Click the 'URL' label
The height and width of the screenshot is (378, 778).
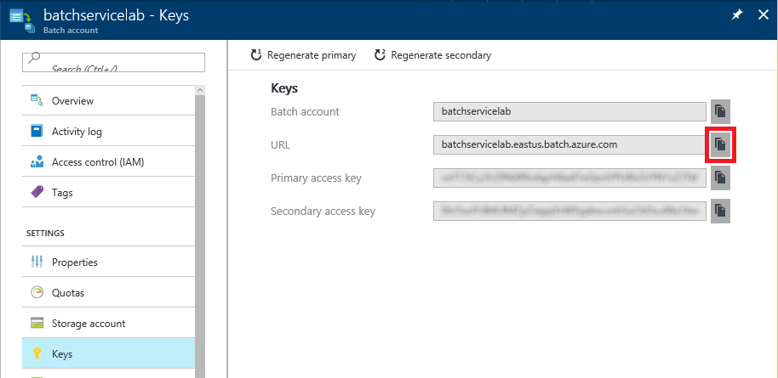280,145
